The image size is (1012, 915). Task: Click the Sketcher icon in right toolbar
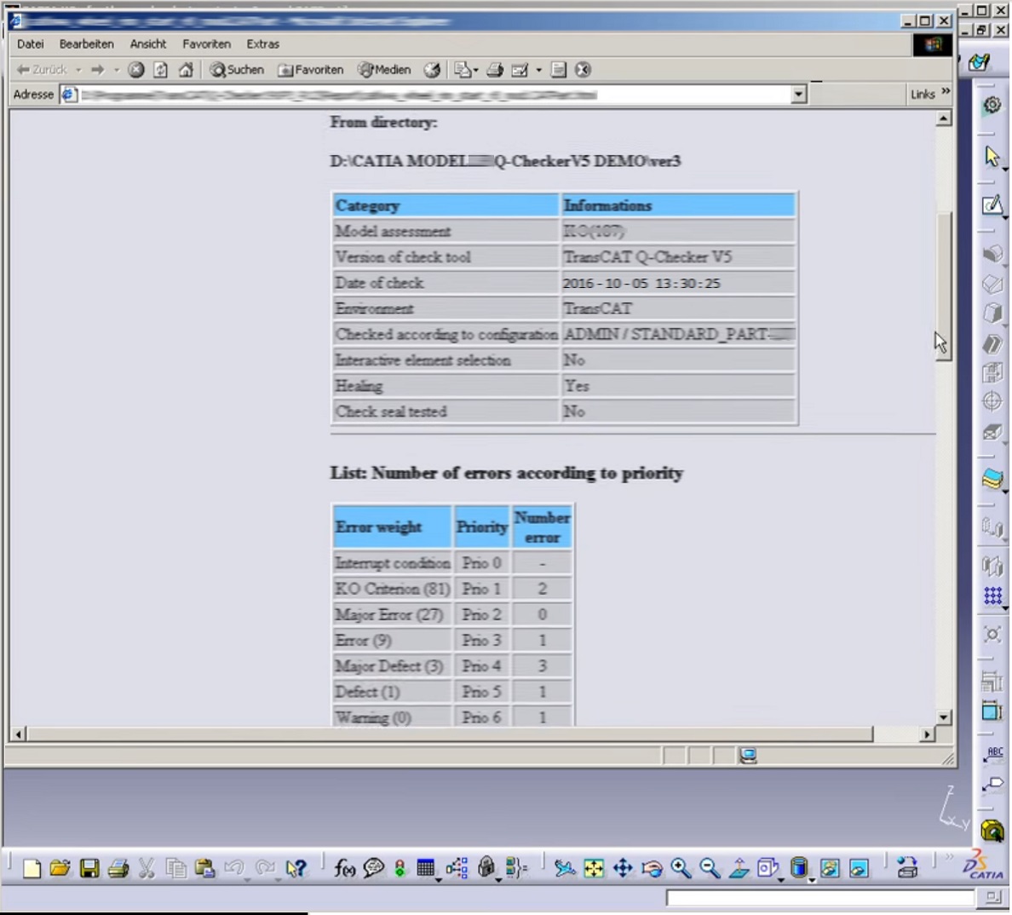coord(992,205)
